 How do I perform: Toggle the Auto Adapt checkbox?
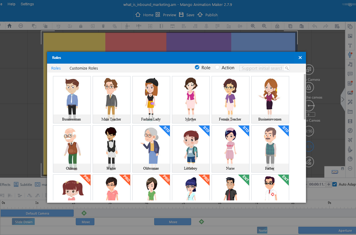pyautogui.click(x=335, y=184)
